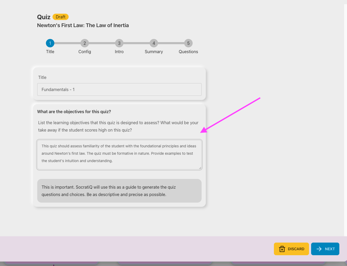Go to step 4 circle for Summary
The height and width of the screenshot is (266, 347).
154,43
